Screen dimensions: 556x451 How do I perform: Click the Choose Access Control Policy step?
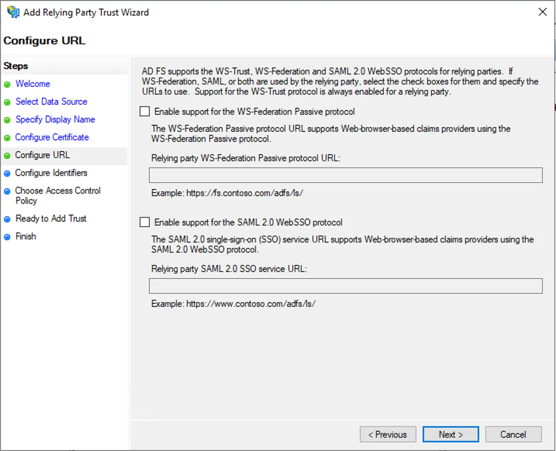coord(57,191)
